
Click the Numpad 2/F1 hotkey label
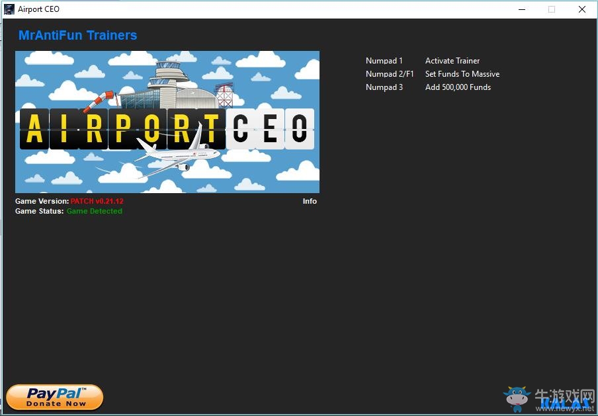[x=390, y=74]
